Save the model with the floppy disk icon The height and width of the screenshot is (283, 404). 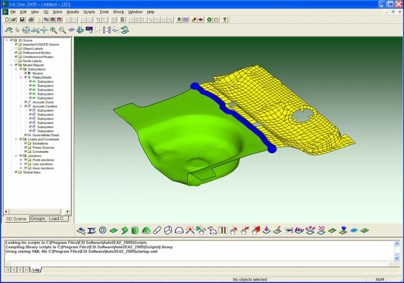tap(22, 19)
